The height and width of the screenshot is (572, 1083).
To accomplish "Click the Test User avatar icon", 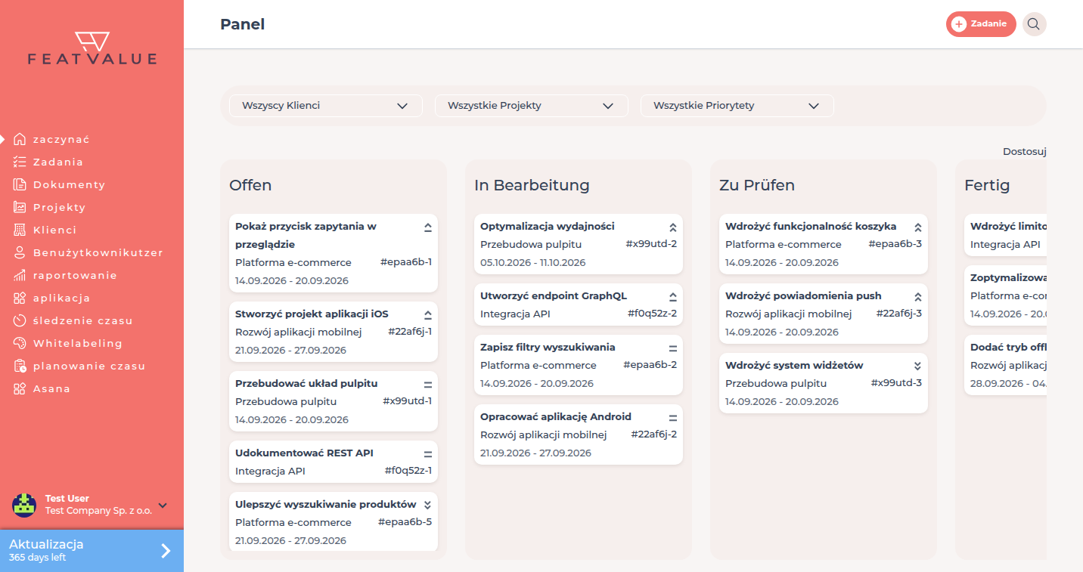I will pyautogui.click(x=24, y=505).
